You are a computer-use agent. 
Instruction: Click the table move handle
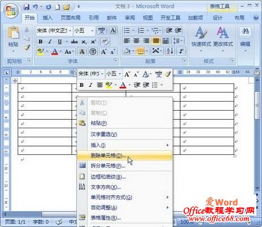coord(15,81)
